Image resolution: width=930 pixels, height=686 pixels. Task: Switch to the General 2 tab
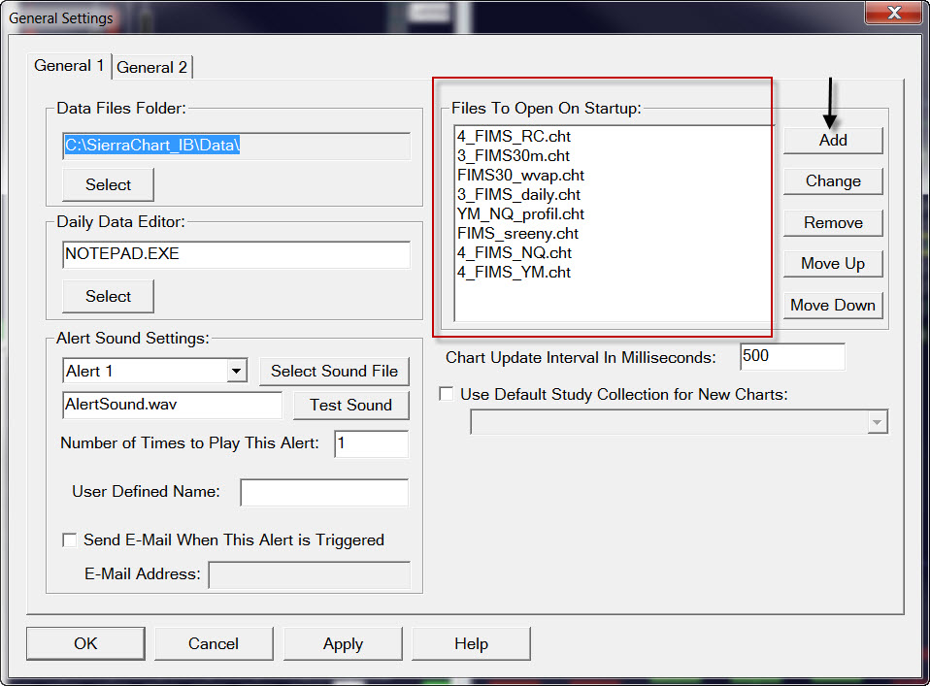[151, 67]
